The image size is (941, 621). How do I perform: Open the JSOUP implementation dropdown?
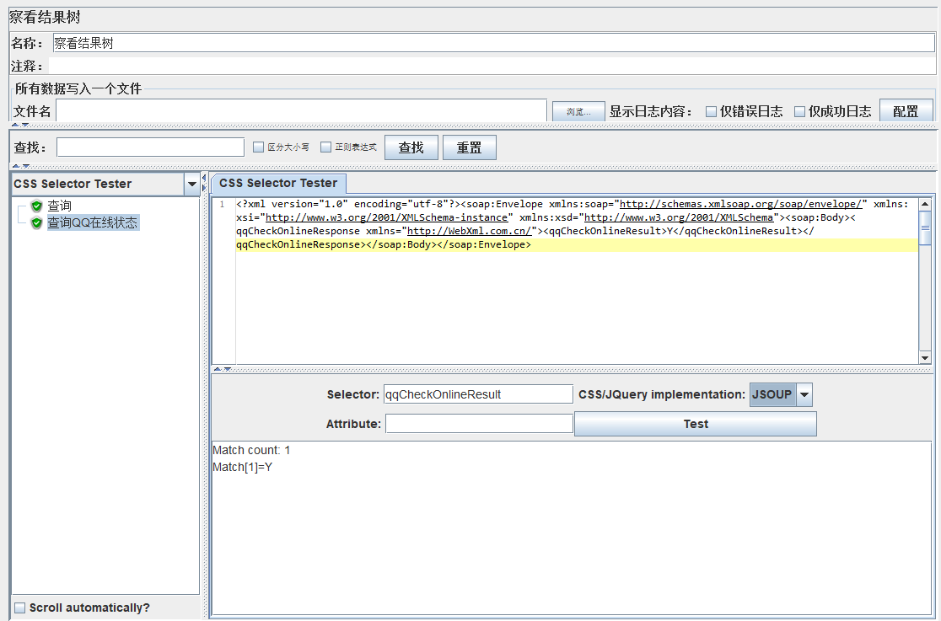pyautogui.click(x=804, y=395)
